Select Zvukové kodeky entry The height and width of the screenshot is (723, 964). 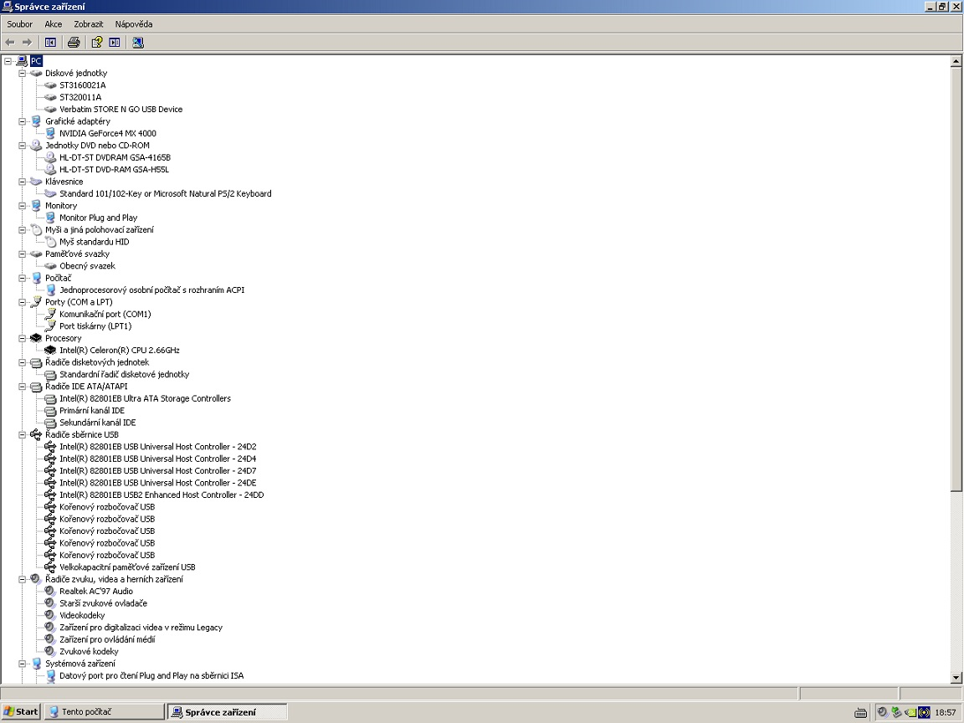pyautogui.click(x=89, y=652)
